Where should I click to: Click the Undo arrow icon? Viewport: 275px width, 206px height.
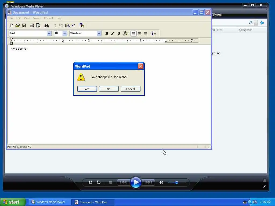pos(74,25)
